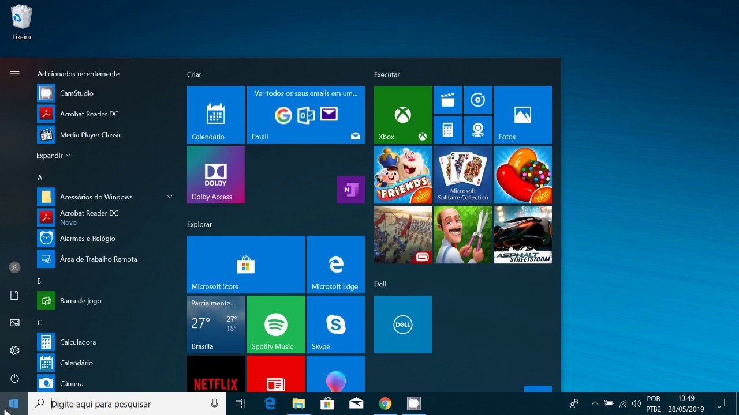Click the letter A group header
The image size is (739, 415).
tap(40, 178)
